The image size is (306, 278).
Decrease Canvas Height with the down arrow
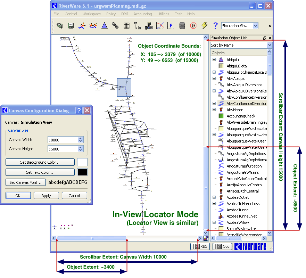click(81, 150)
